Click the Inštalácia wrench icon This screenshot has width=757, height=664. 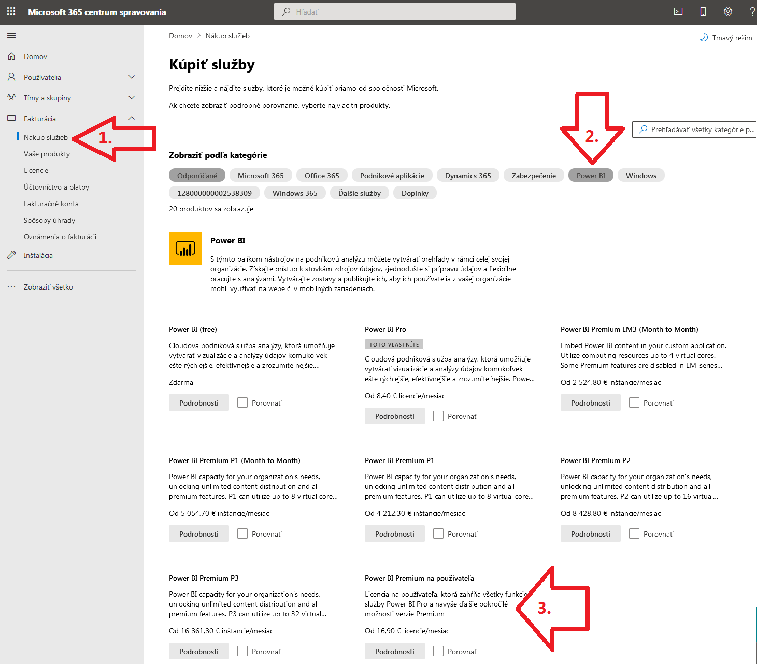tap(11, 255)
